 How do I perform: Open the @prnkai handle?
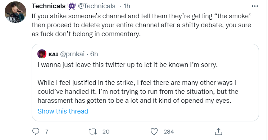(72, 54)
